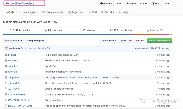Viewport: 183px width, 109px height.
Task: Click the contributors people icon
Action: pos(111,30)
